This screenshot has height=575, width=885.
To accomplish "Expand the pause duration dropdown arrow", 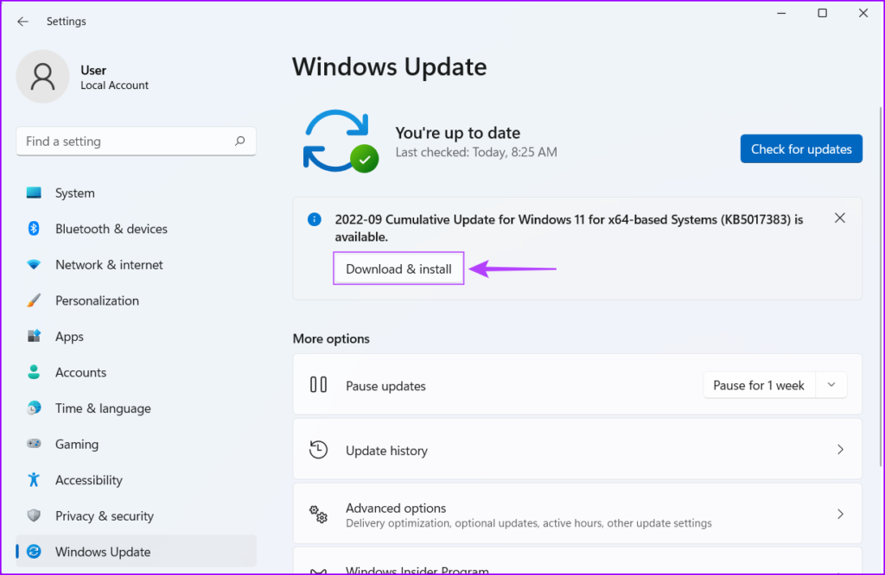I will pyautogui.click(x=831, y=385).
